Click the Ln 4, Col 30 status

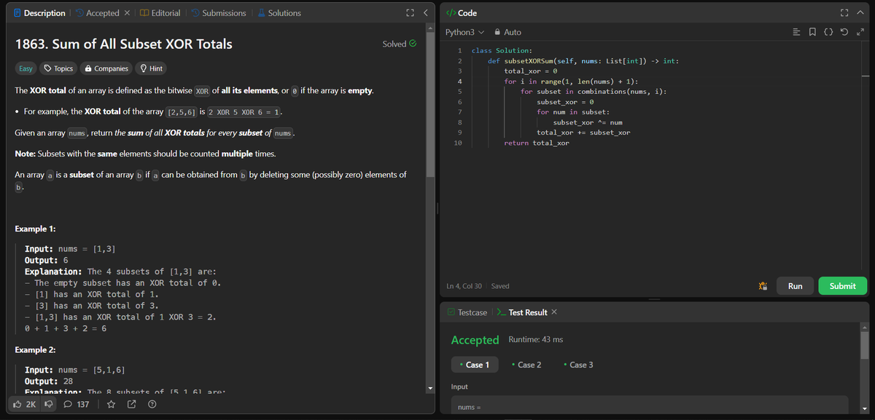pyautogui.click(x=466, y=286)
